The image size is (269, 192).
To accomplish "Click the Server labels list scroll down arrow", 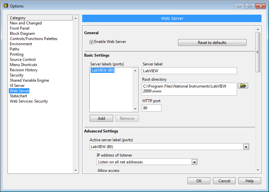I will tap(135, 109).
